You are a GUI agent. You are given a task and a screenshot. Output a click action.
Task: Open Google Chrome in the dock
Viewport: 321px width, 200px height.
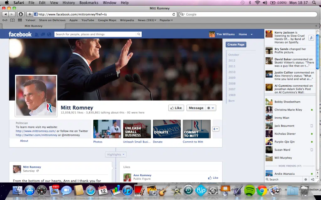pyautogui.click(x=262, y=191)
